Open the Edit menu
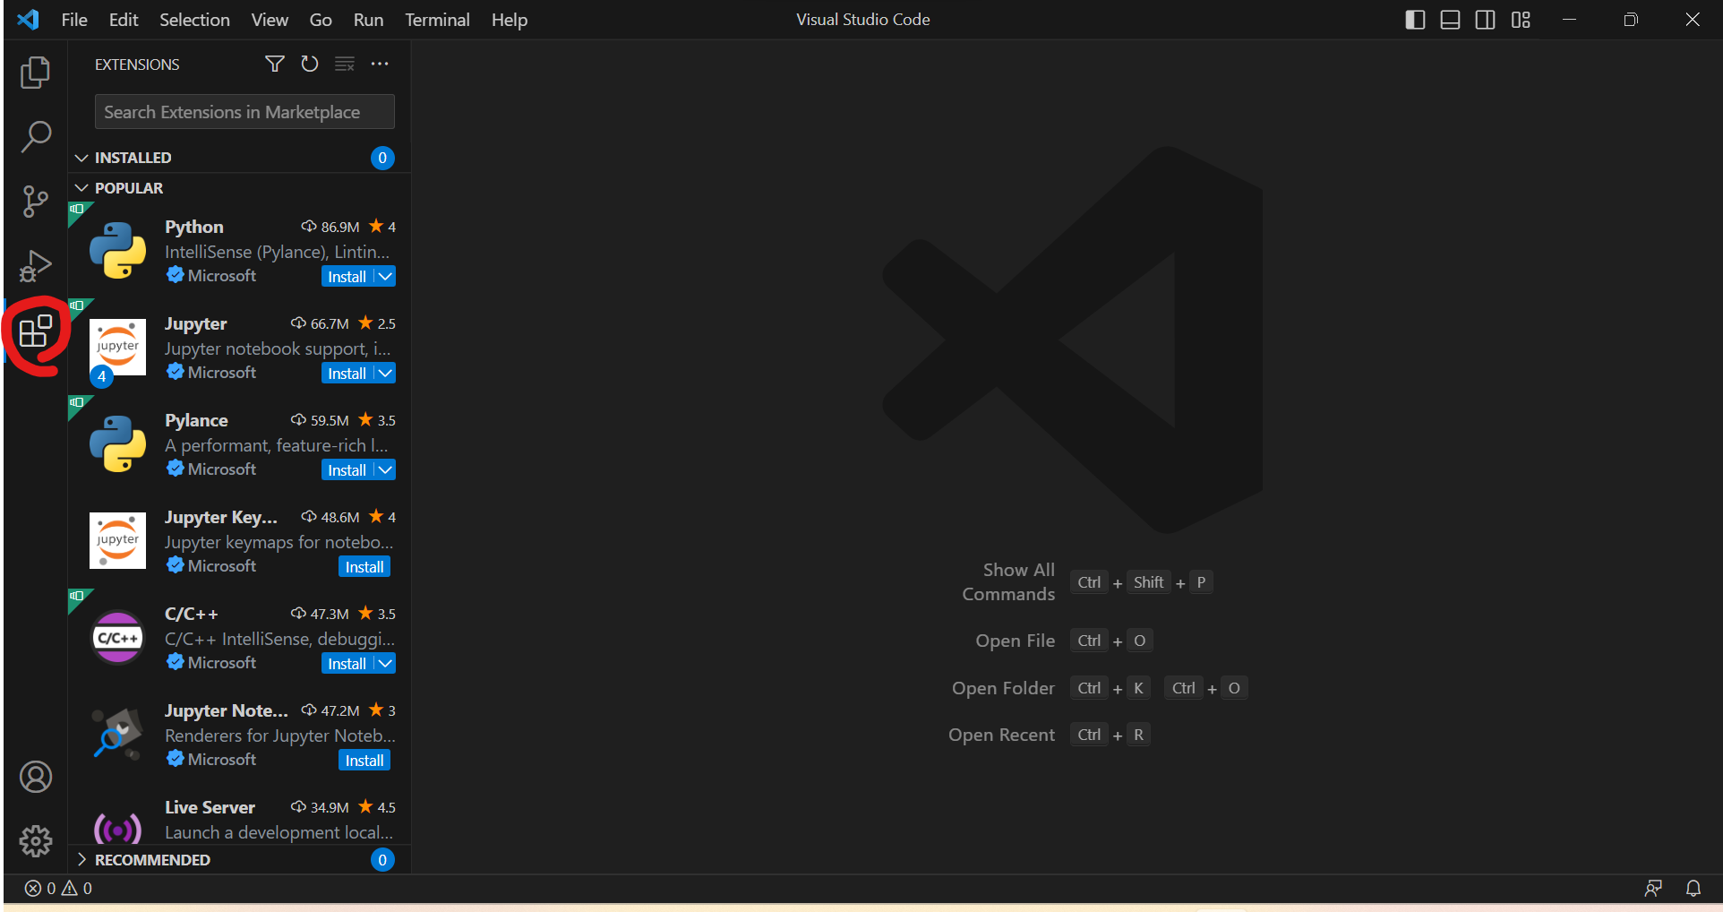The image size is (1723, 912). click(124, 20)
